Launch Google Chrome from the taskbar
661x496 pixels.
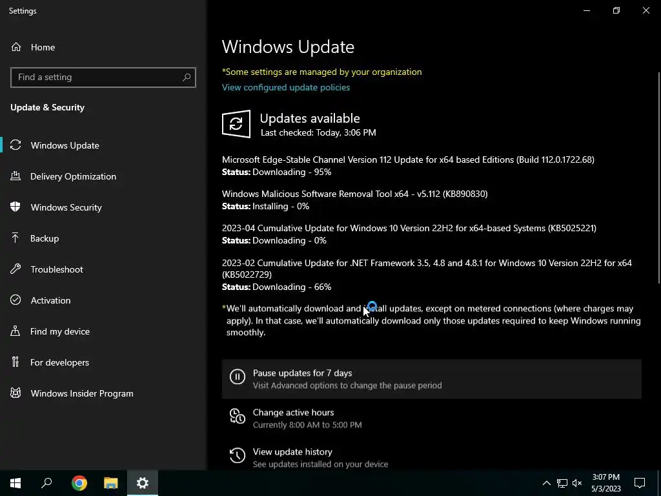pyautogui.click(x=79, y=483)
